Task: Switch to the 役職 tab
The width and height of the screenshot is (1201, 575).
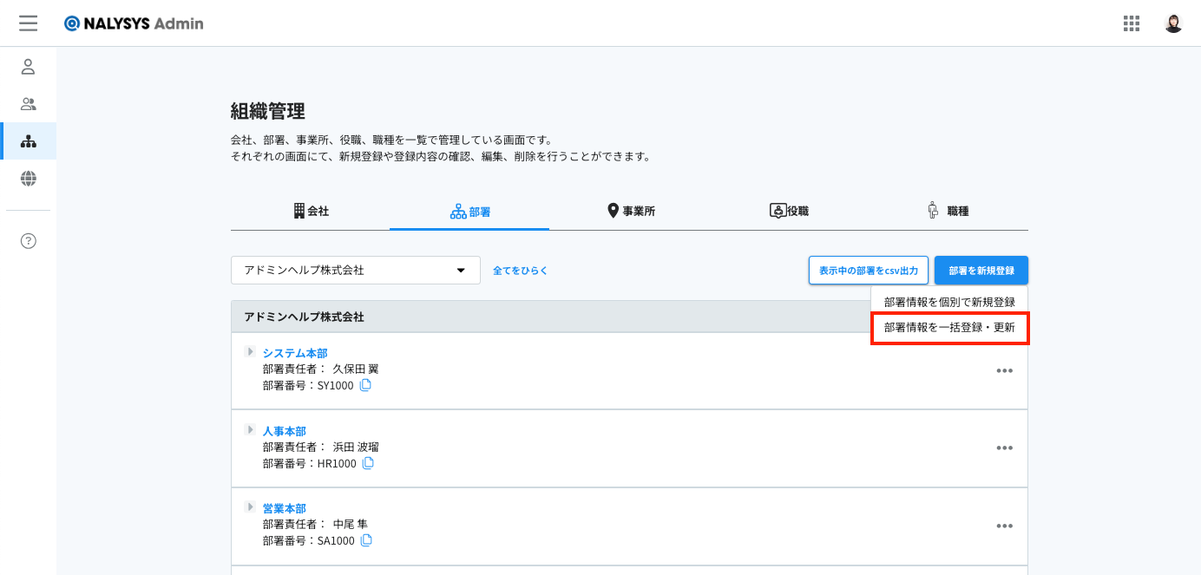Action: point(789,211)
